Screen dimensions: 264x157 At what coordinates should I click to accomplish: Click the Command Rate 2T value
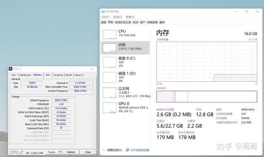61,128
